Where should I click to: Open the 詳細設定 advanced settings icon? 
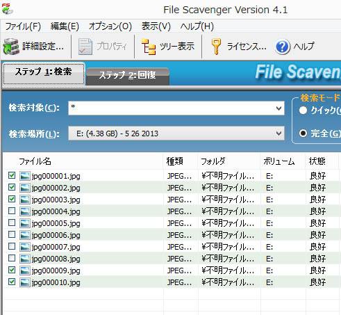pos(11,47)
